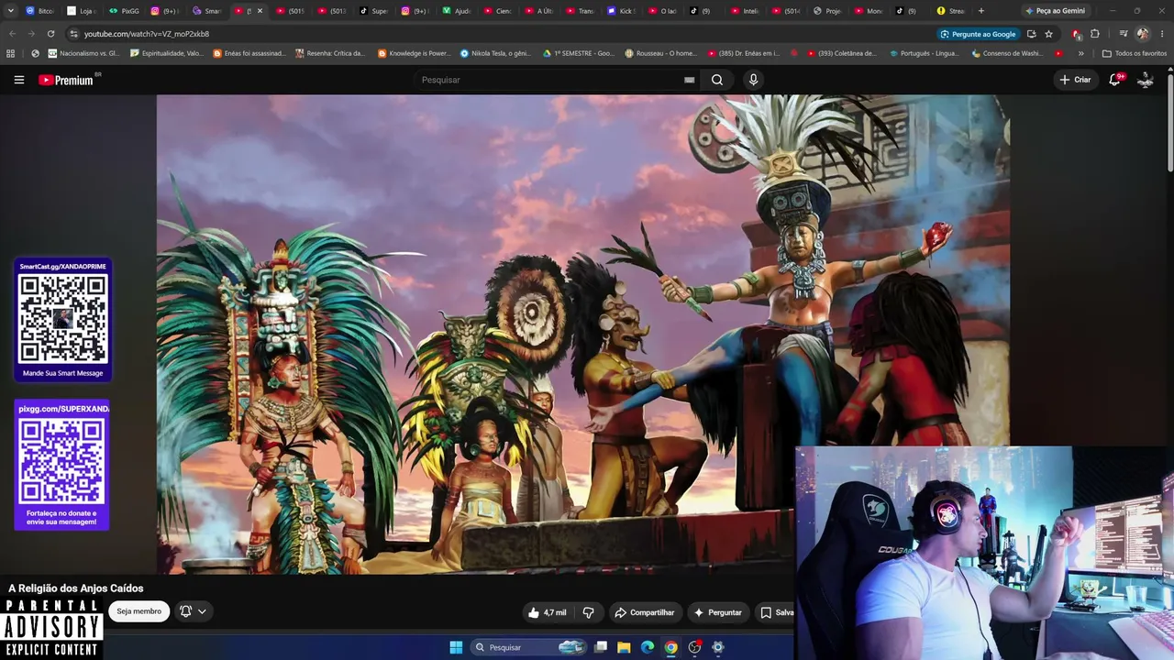Screen dimensions: 1174x660
Task: Start voice search with the microphone
Action: click(x=753, y=80)
